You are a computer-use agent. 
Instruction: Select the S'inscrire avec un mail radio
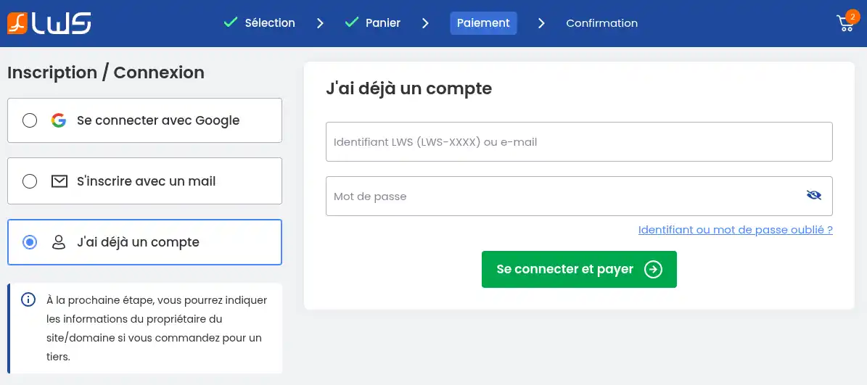pyautogui.click(x=30, y=181)
